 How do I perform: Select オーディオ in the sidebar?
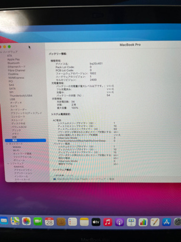(x=16, y=103)
